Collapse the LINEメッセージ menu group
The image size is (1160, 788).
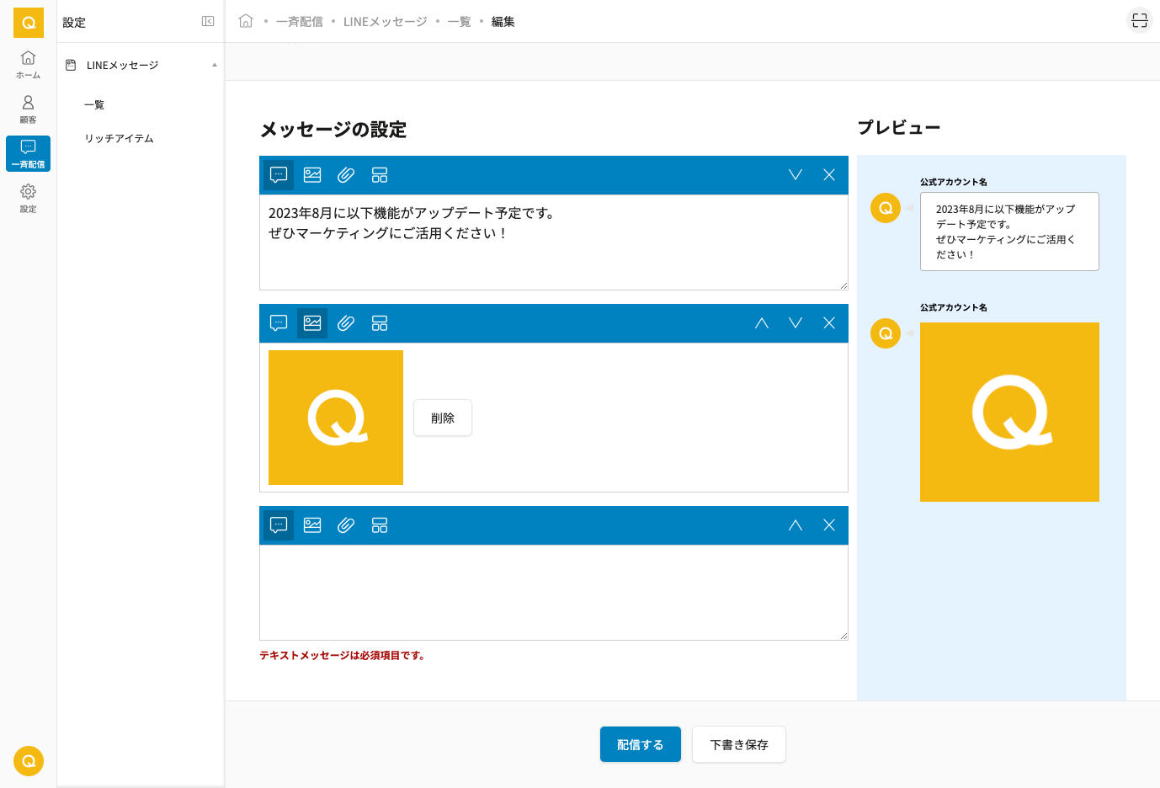pos(214,65)
